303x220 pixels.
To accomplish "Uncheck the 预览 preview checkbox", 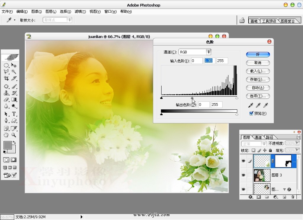I will pyautogui.click(x=251, y=113).
